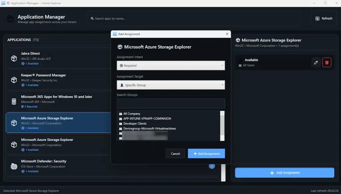Click the red trash delete icon

coord(327,62)
